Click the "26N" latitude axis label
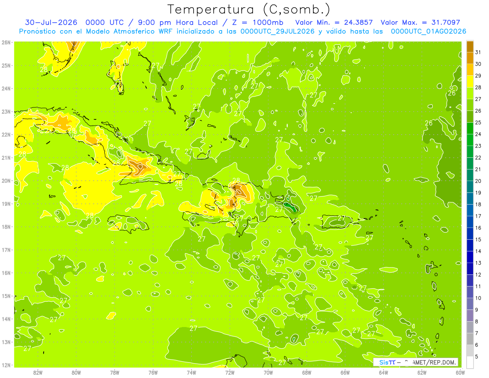Image resolution: width=489 pixels, height=378 pixels. (6, 42)
